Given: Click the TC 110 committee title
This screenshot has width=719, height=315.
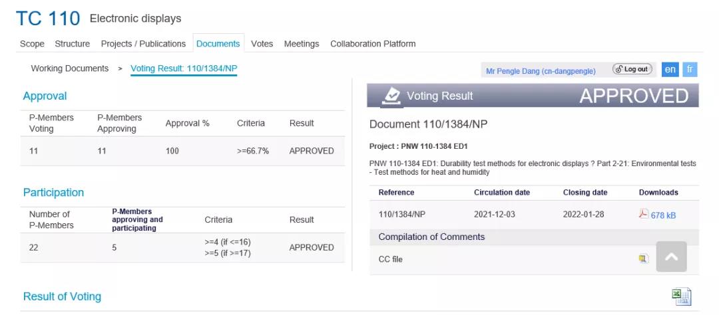Looking at the screenshot, I should pyautogui.click(x=48, y=18).
